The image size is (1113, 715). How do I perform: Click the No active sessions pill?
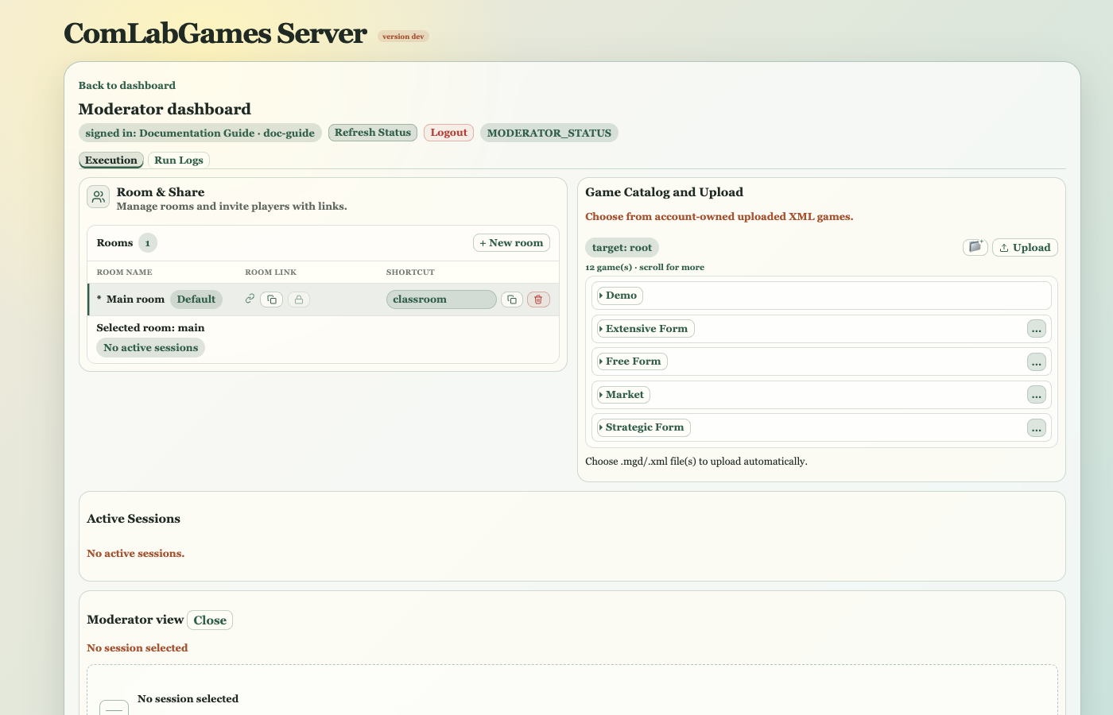151,348
